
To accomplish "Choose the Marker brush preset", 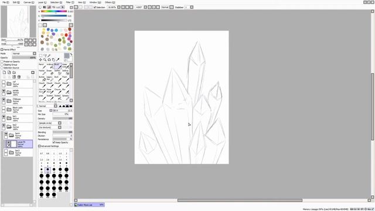I will pos(42,72).
